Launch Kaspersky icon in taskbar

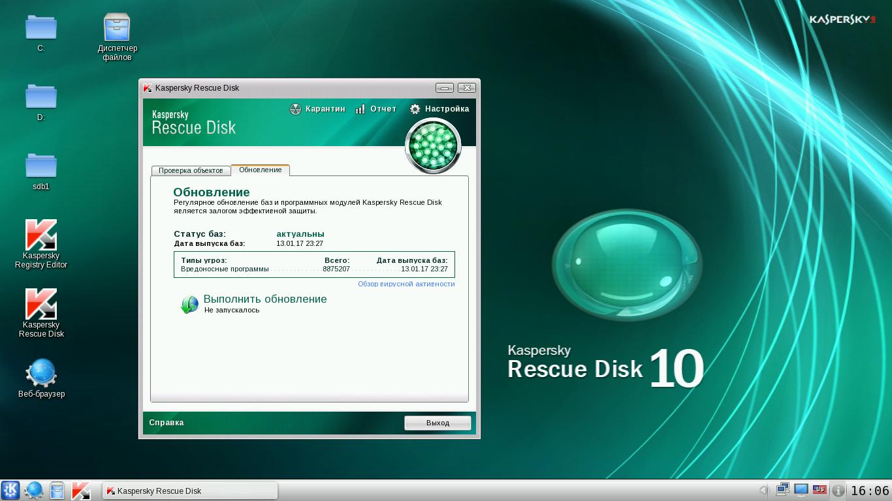pyautogui.click(x=81, y=490)
